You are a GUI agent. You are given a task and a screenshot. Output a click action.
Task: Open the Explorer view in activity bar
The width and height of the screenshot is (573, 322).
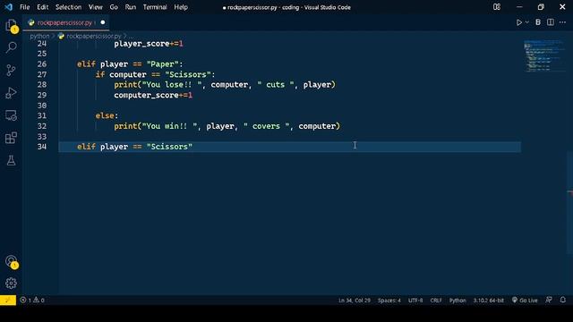point(12,26)
